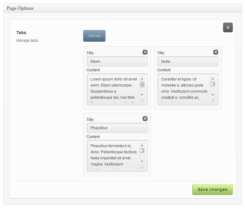Close the Tabs options panel
This screenshot has height=209, width=245.
[228, 27]
